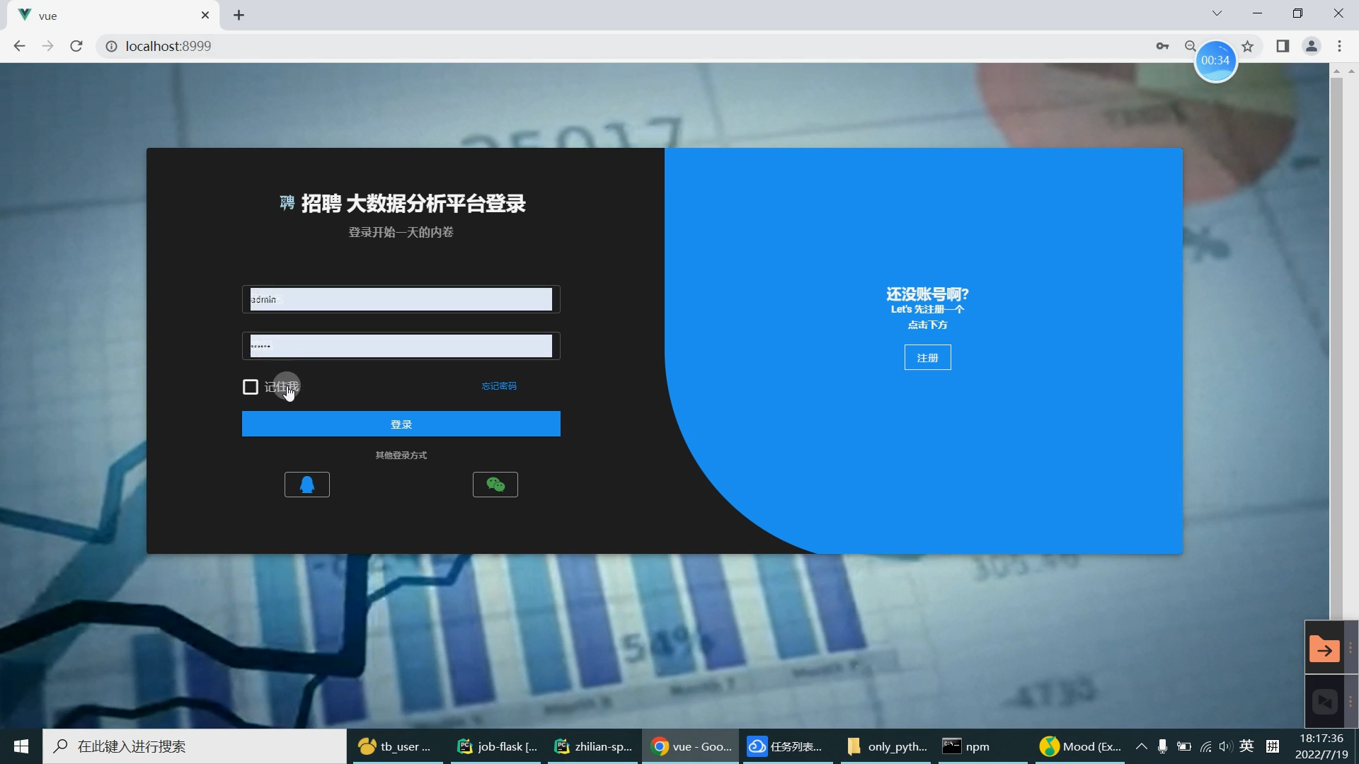Expand hidden icons in the system tray
The height and width of the screenshot is (764, 1359).
point(1141,746)
